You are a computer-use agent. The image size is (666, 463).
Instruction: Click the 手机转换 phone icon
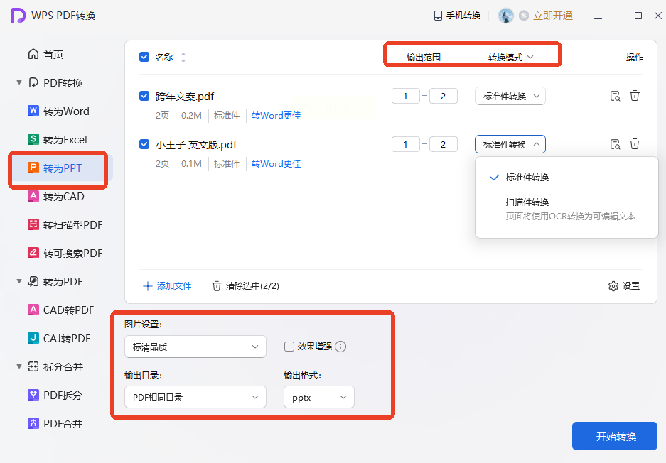click(x=438, y=16)
